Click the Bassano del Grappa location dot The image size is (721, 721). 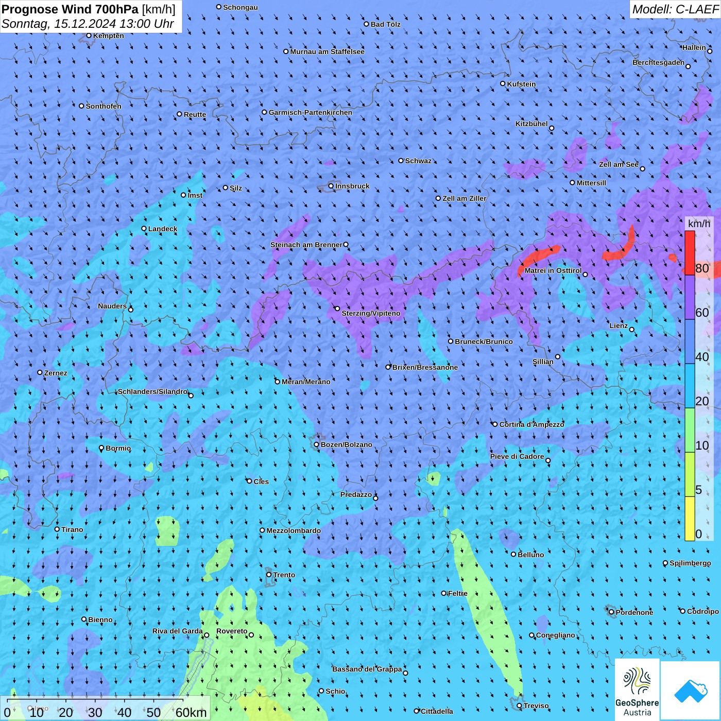(405, 673)
